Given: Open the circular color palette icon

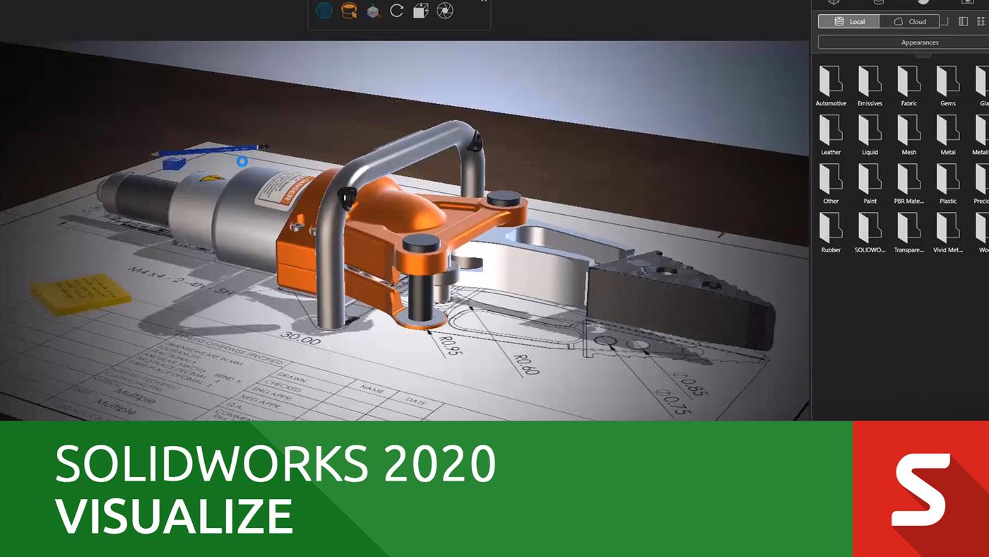Looking at the screenshot, I should [922, 3].
